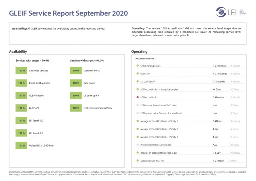Screen dimensions: 256x181
Task: Click the 100% badge next to Customer Portal
Action: [76, 71]
